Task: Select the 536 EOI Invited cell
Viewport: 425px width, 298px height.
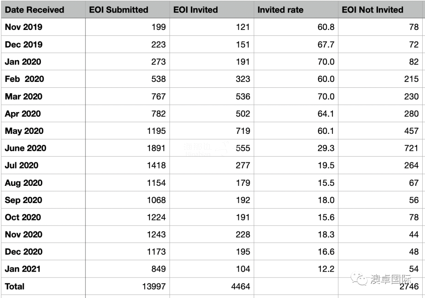Action: (243, 96)
